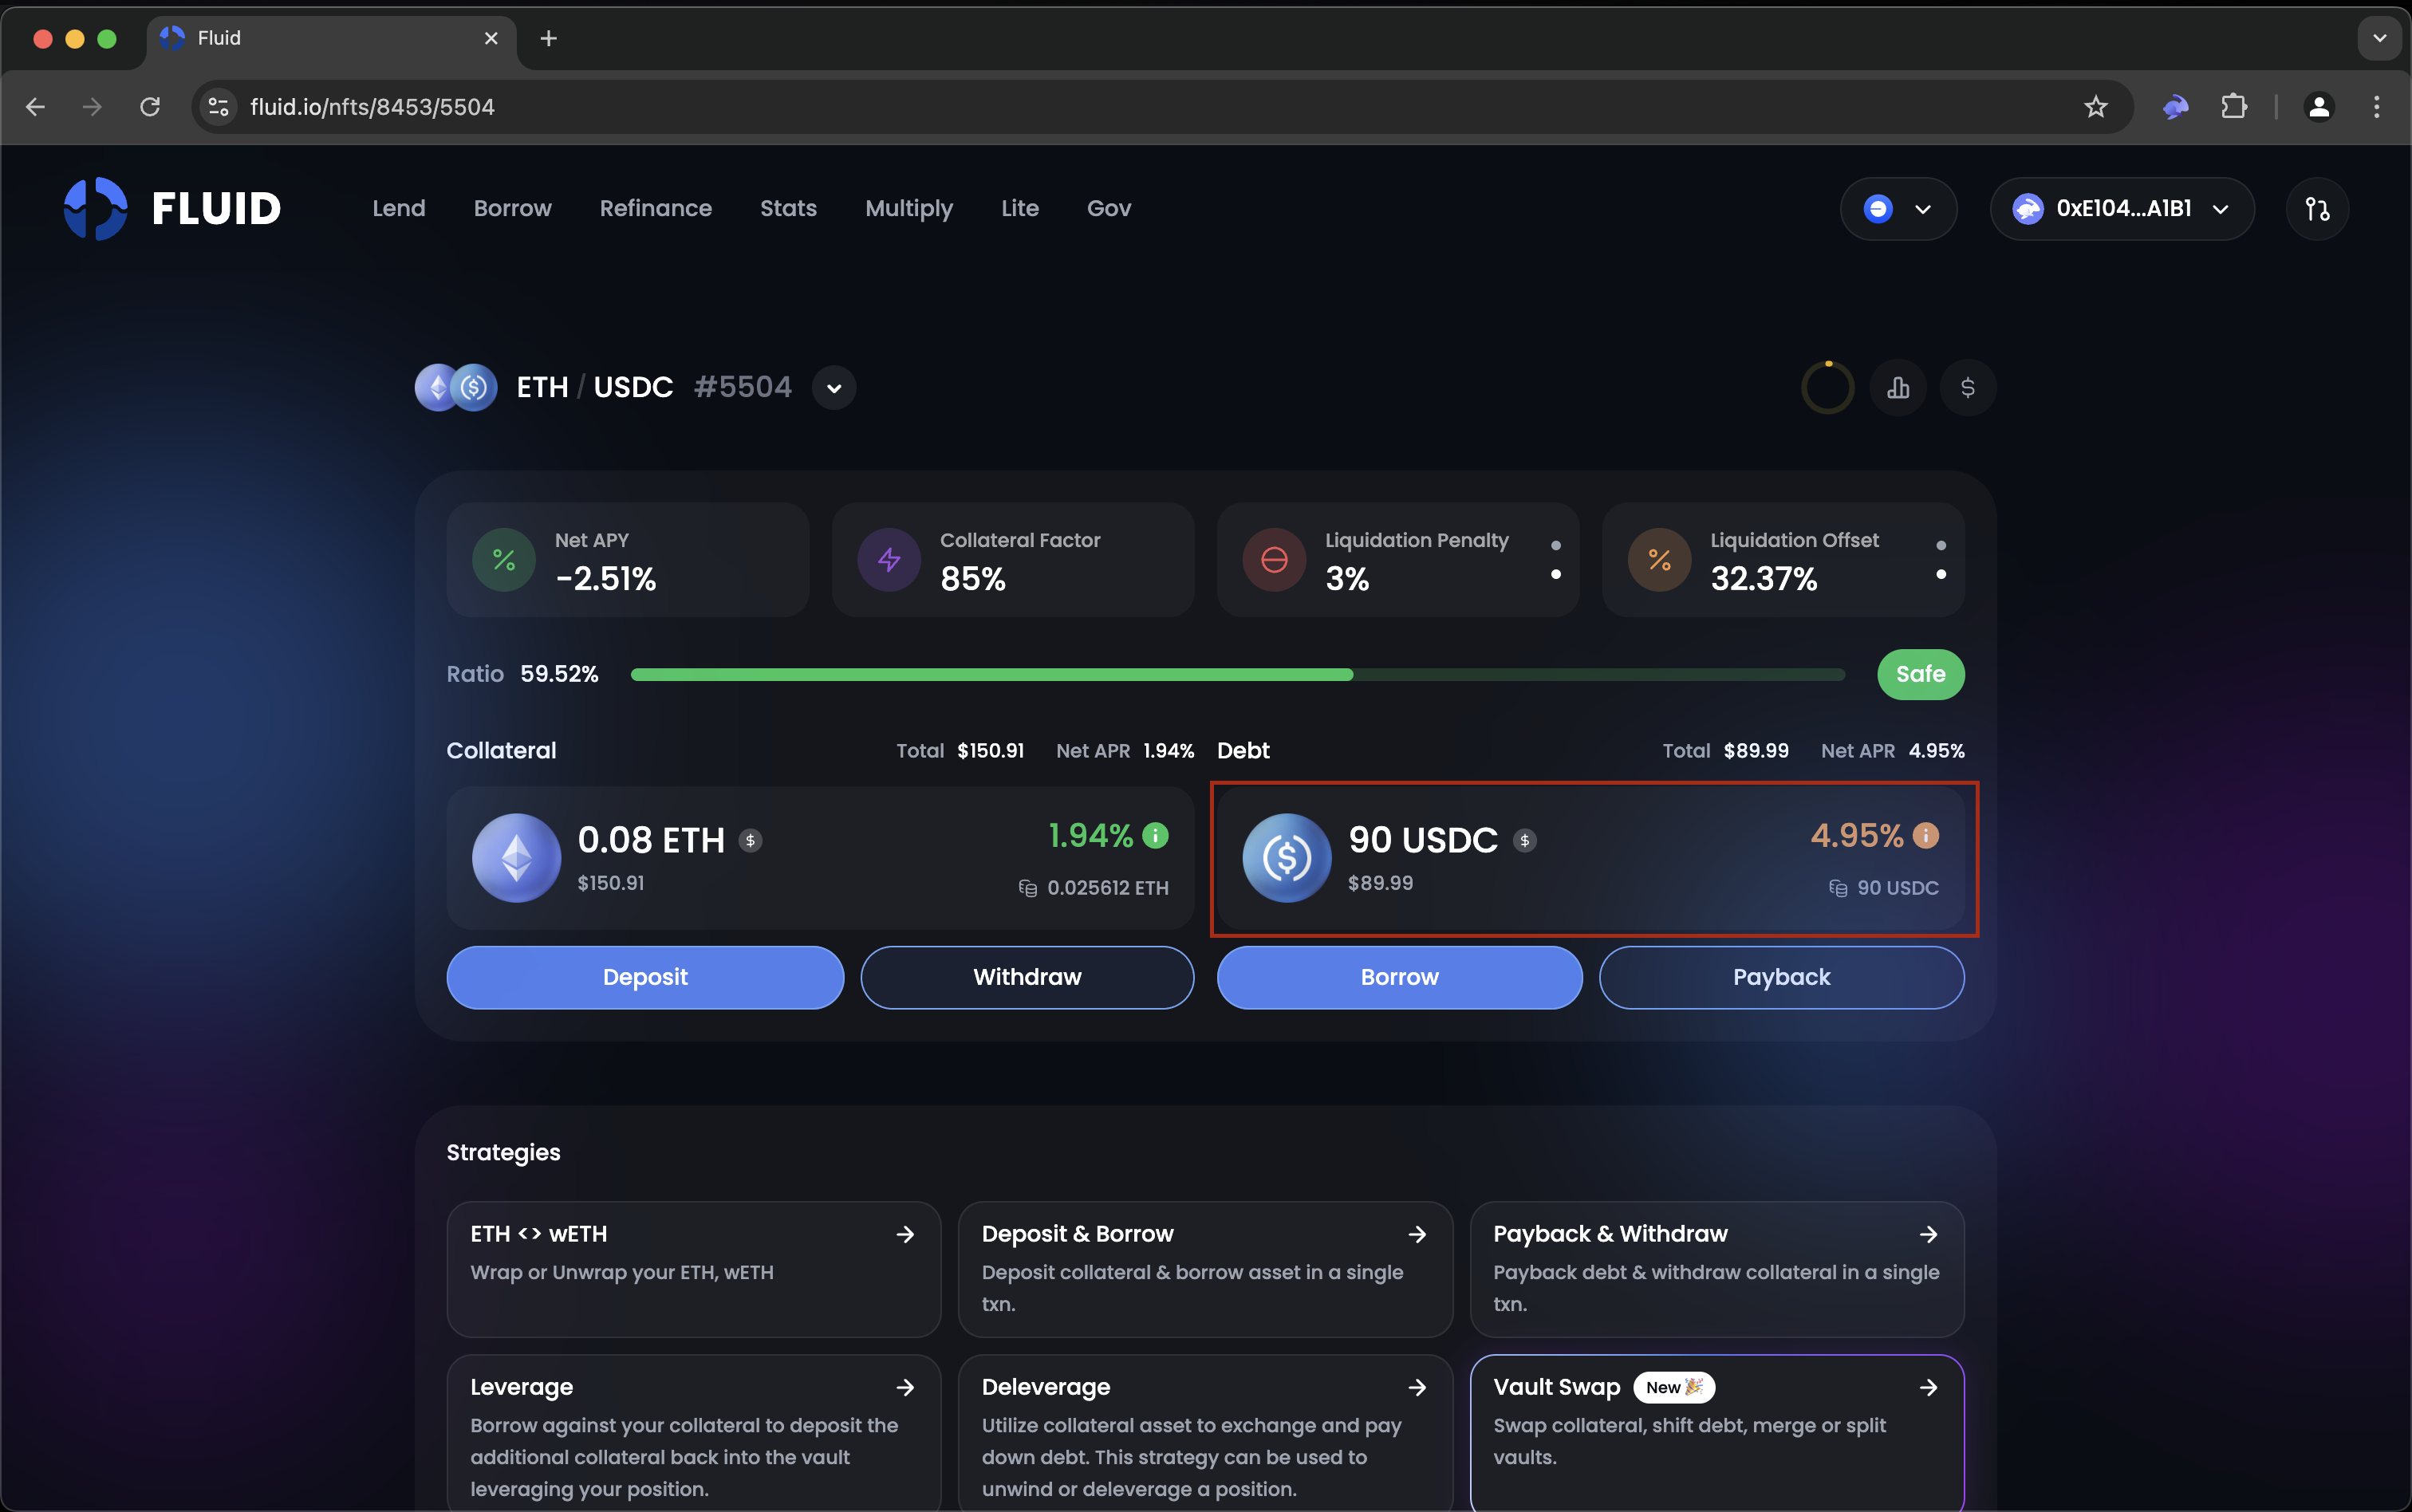This screenshot has height=1512, width=2412.
Task: Reload the page with refresh icon
Action: click(x=150, y=107)
